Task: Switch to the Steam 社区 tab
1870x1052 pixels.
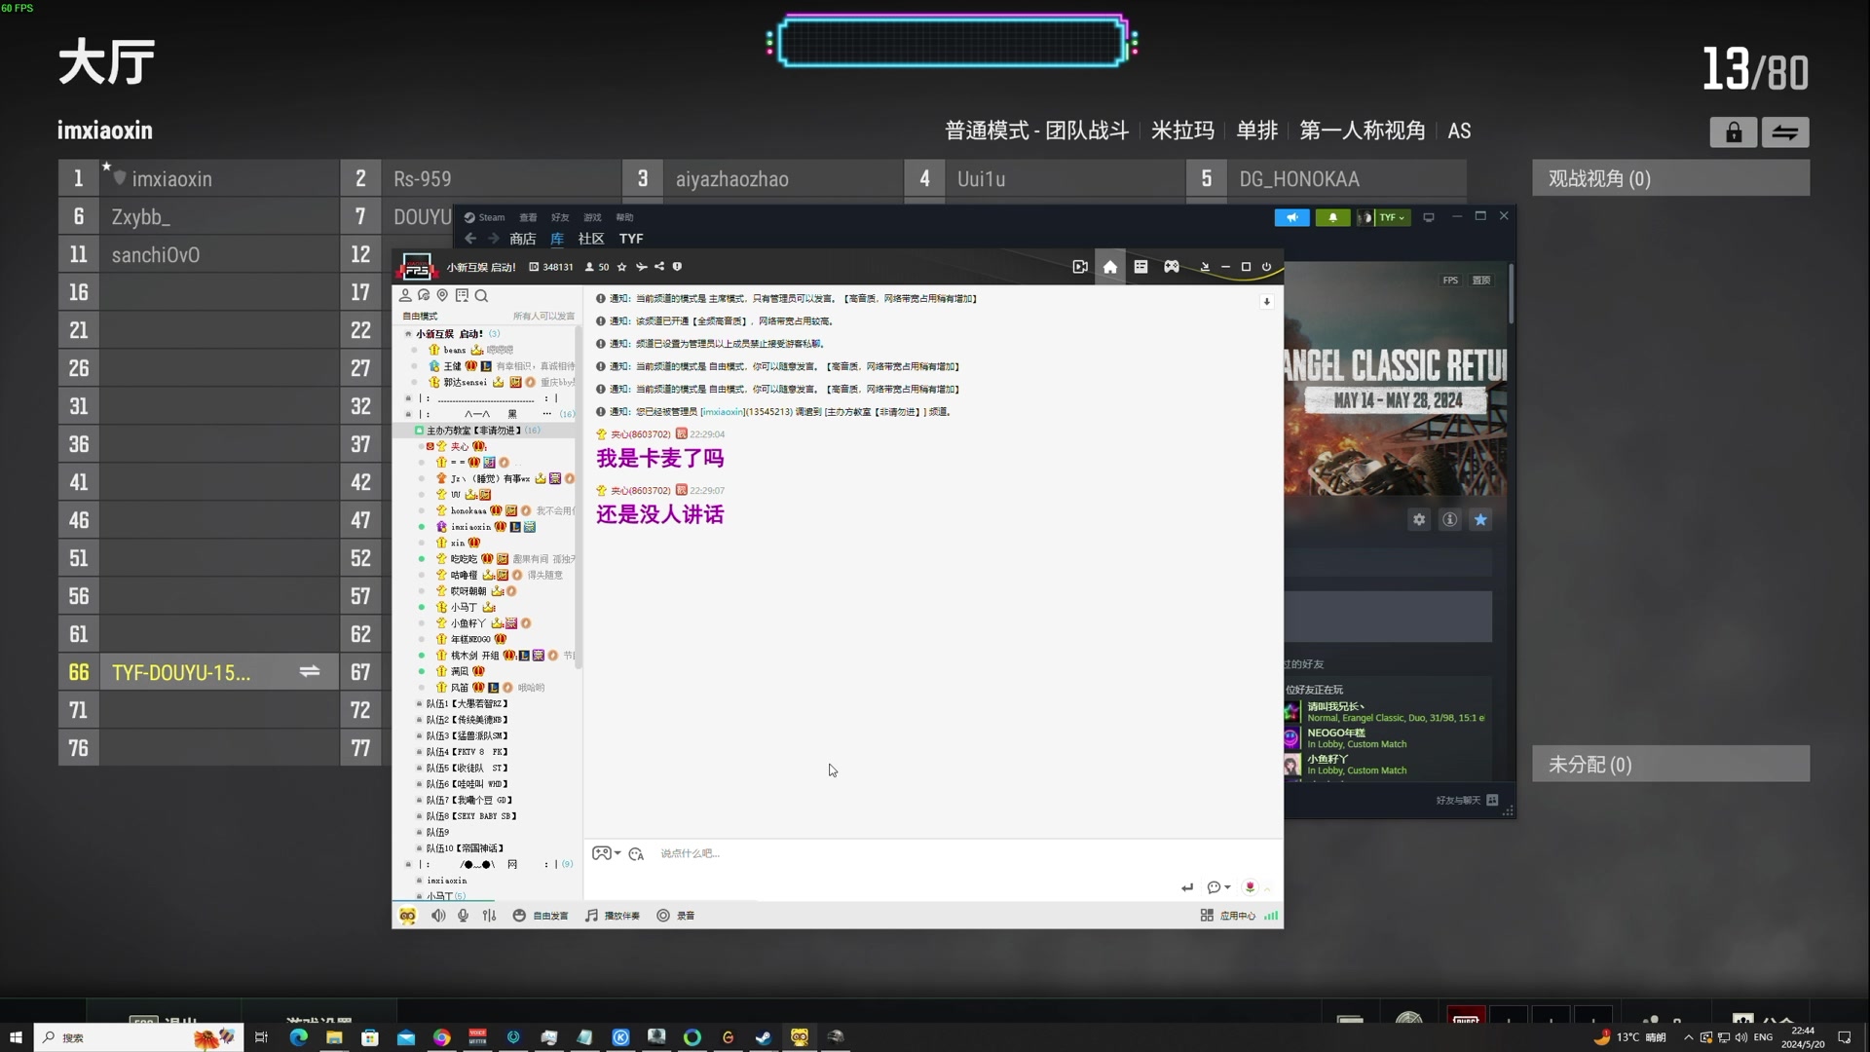Action: [x=590, y=239]
